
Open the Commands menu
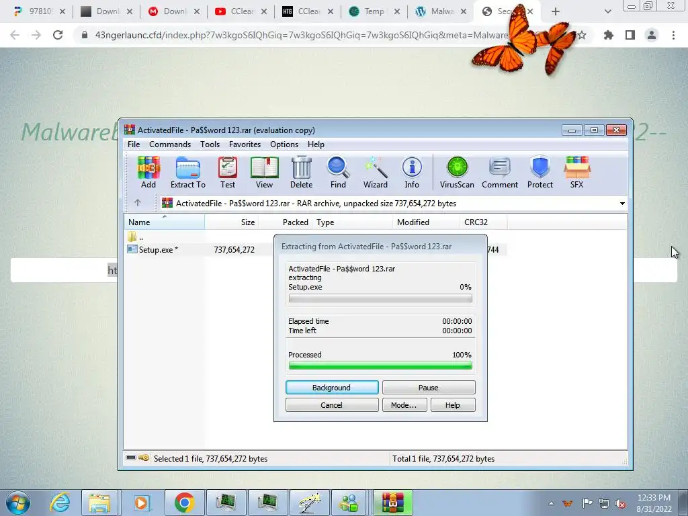tap(170, 144)
